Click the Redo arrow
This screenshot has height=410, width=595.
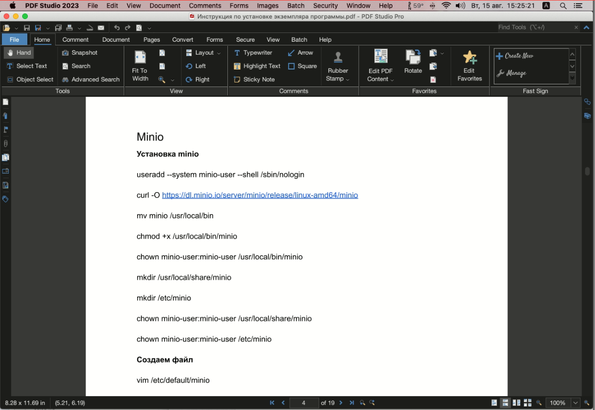pyautogui.click(x=128, y=28)
